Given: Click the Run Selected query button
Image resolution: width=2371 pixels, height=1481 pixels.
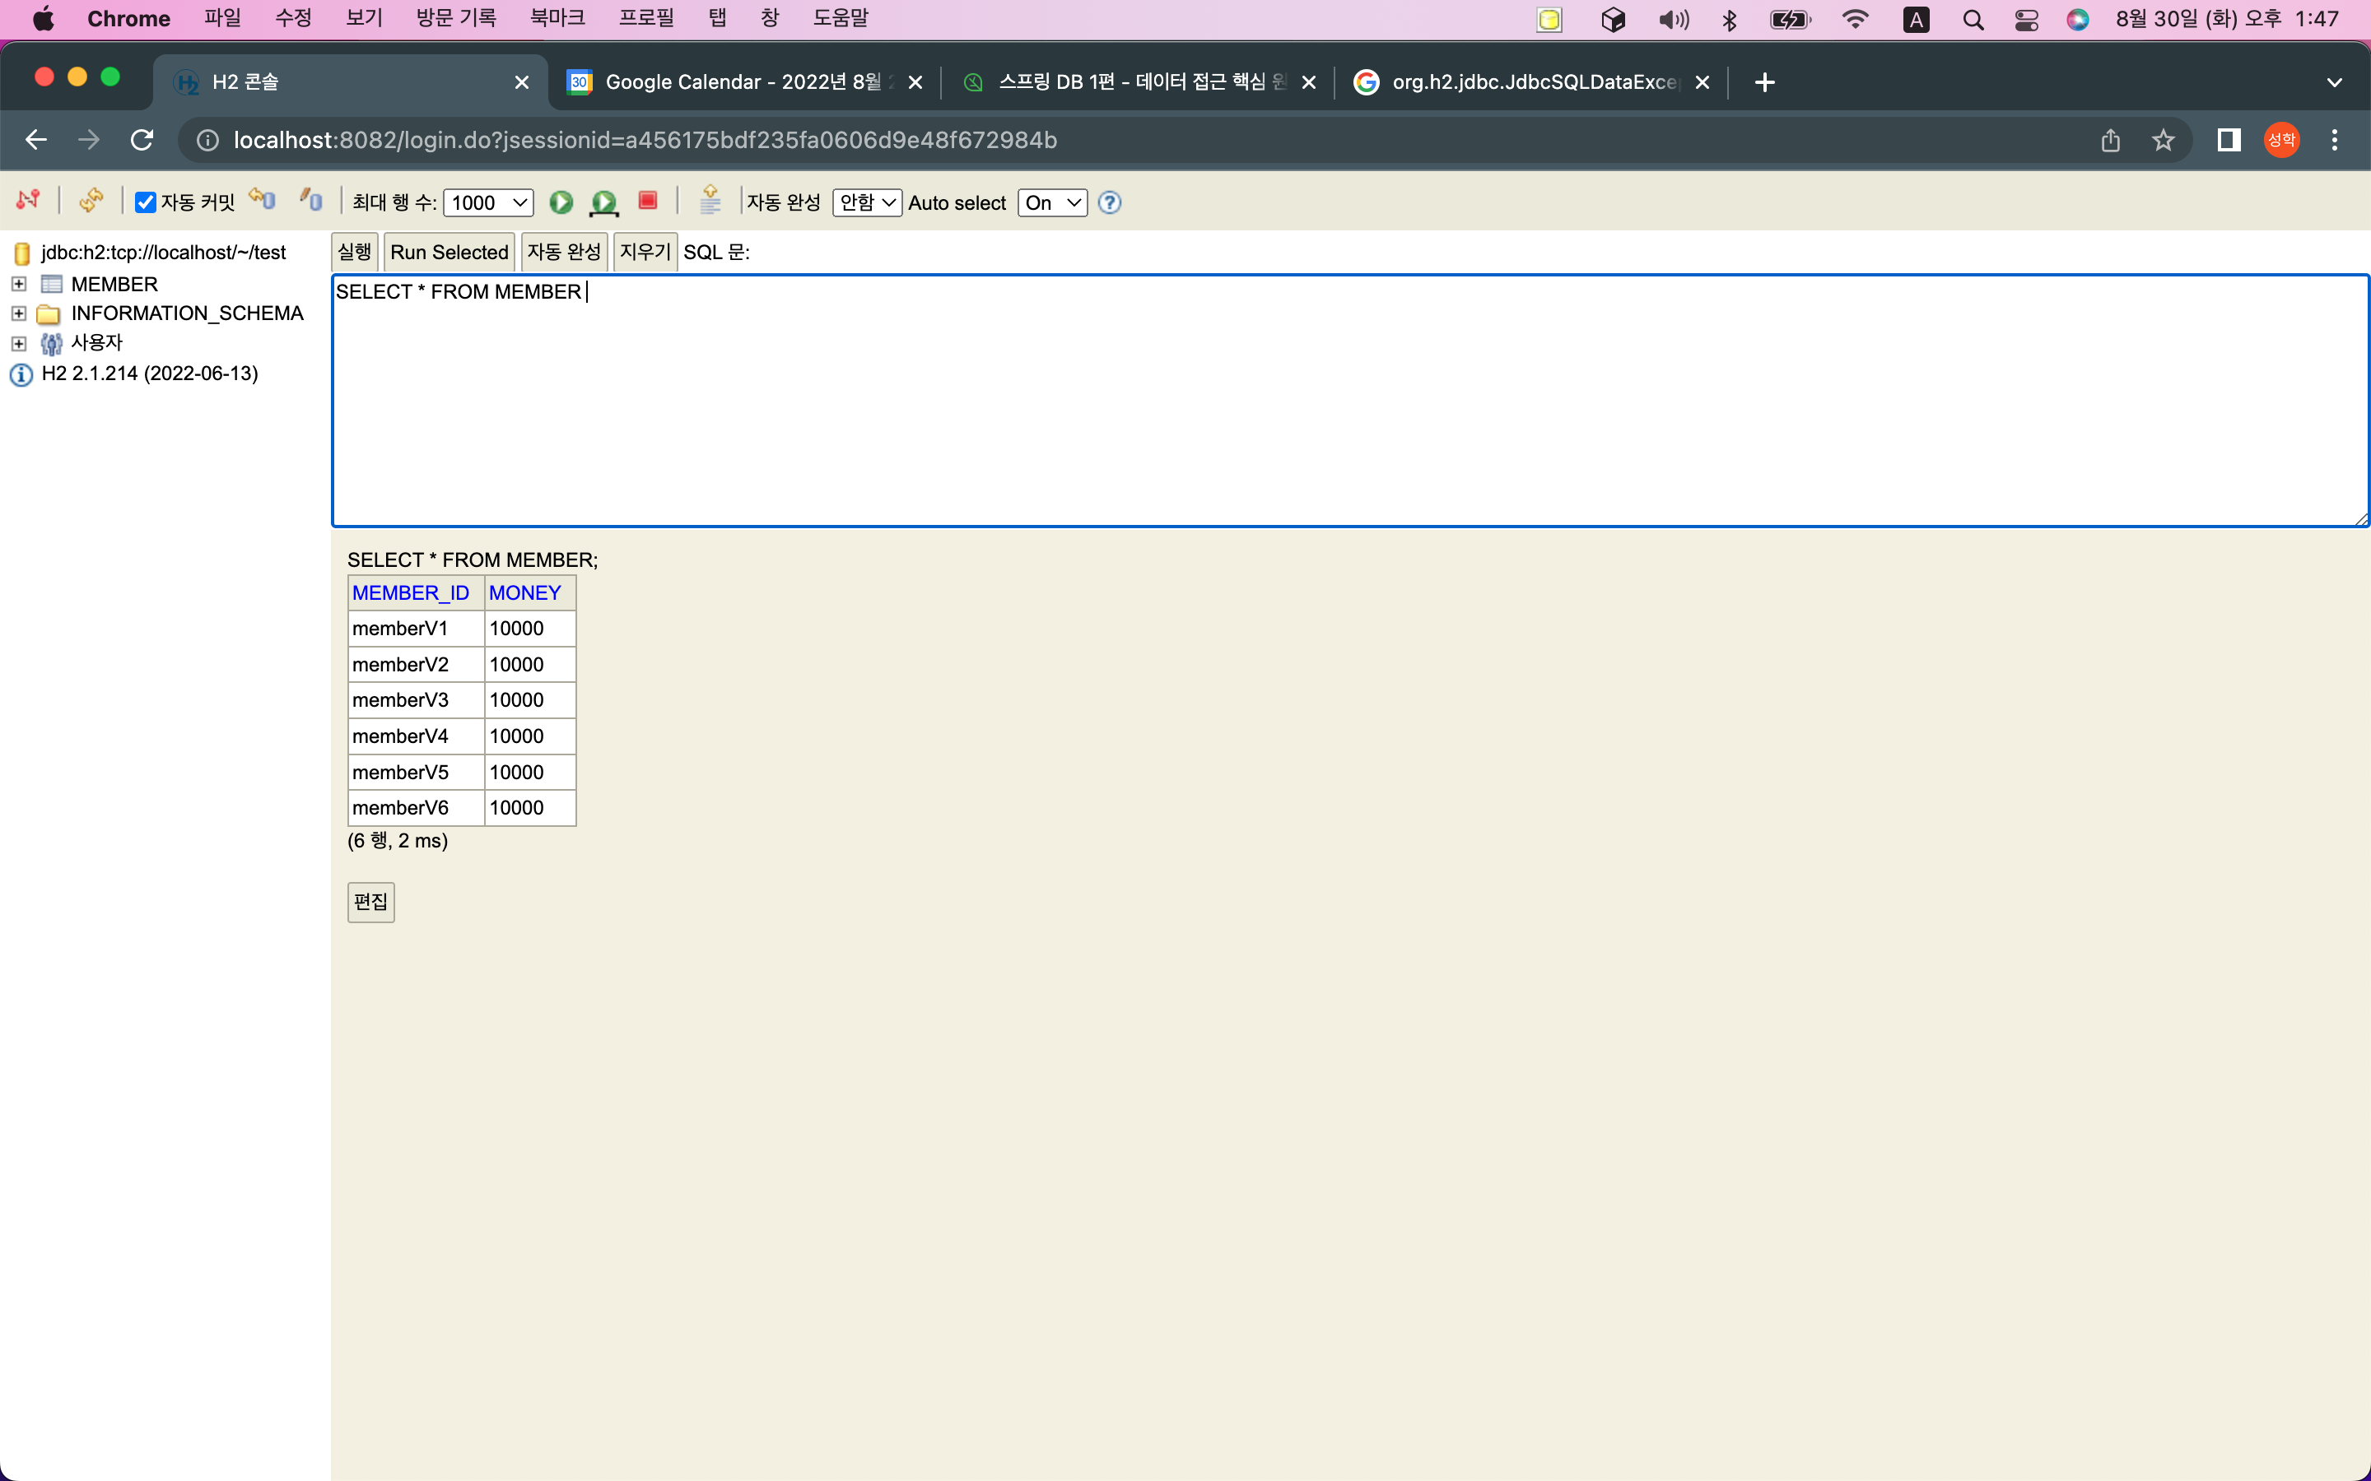Looking at the screenshot, I should pyautogui.click(x=450, y=251).
